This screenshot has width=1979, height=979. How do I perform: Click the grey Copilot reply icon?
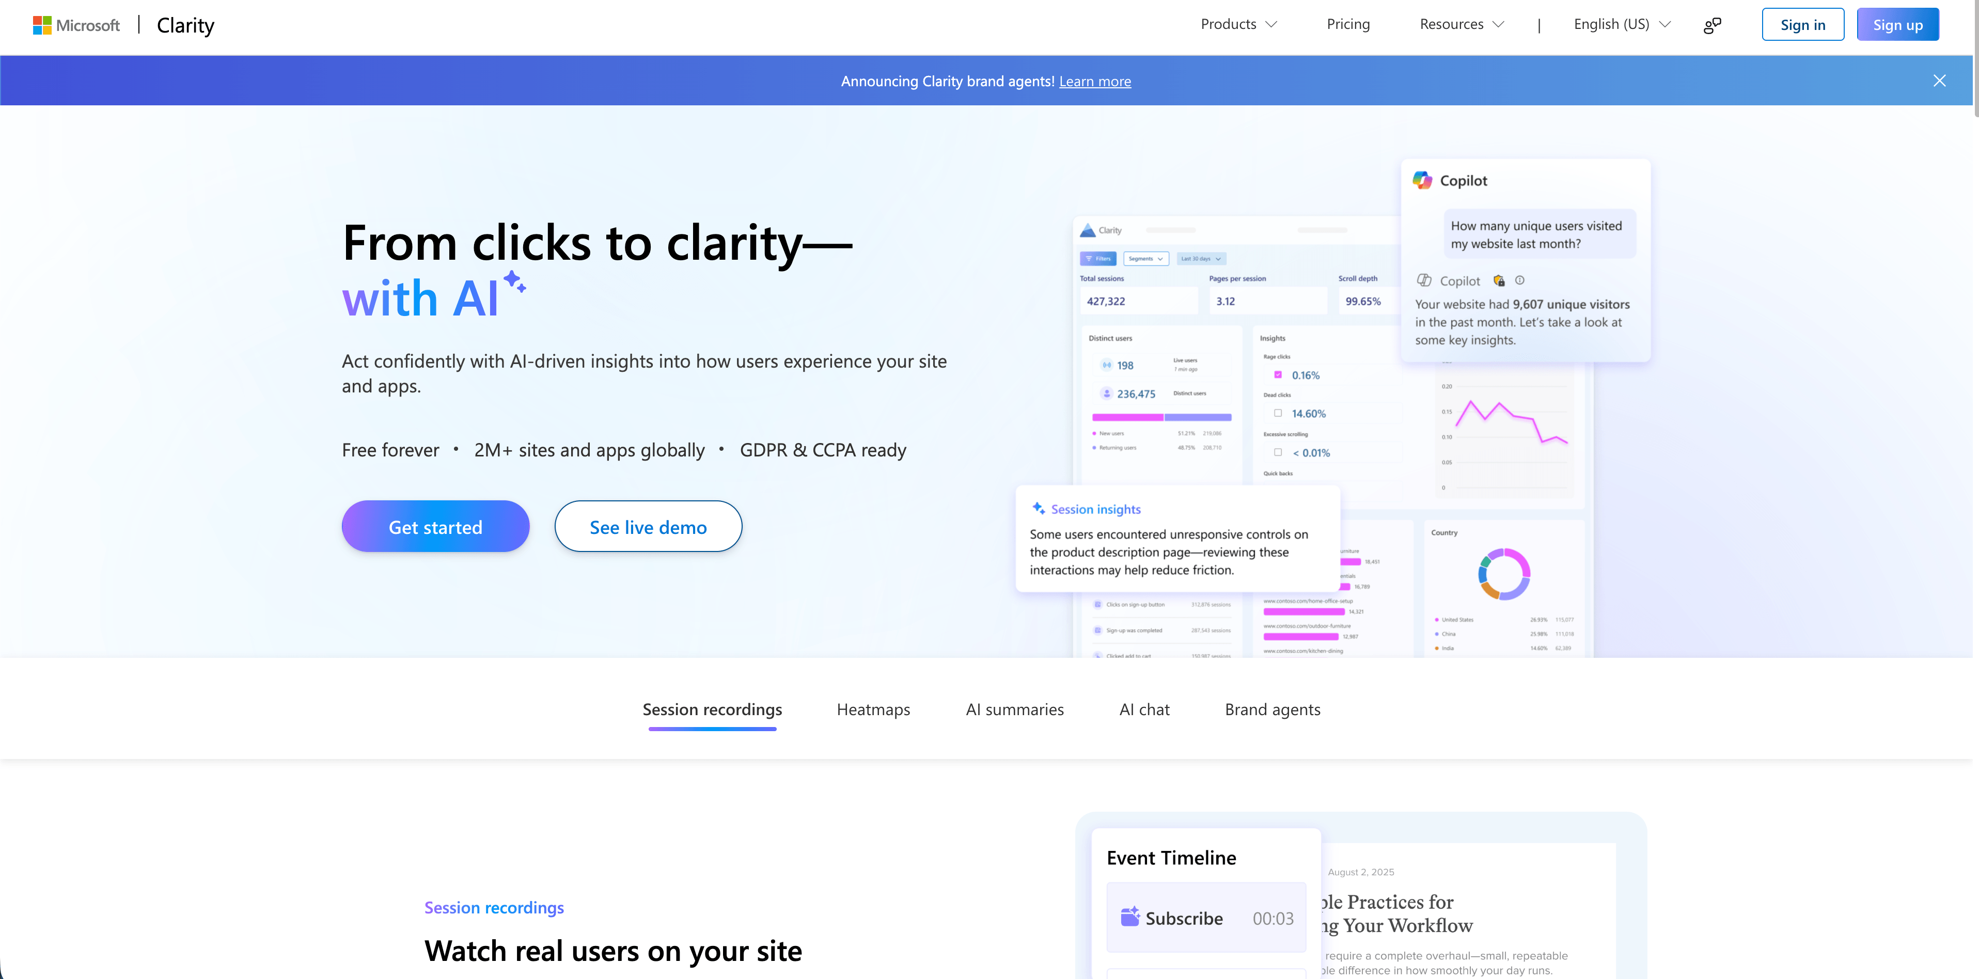click(1423, 280)
